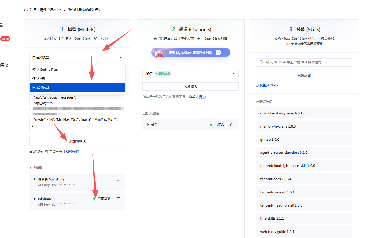Open the 微信 channel dropdown
This screenshot has height=238, width=373.
coord(190,74)
